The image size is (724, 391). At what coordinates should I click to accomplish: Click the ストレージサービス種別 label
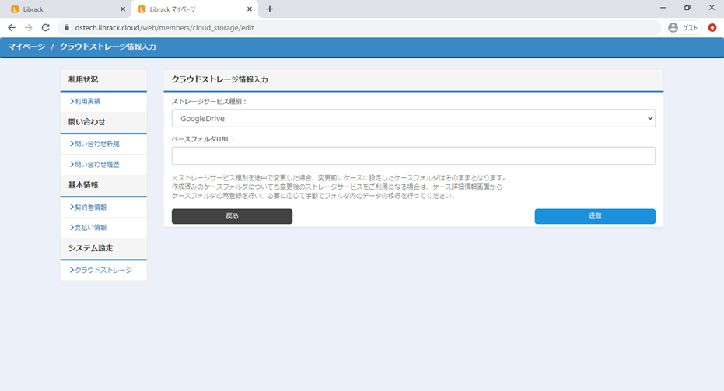[x=209, y=102]
